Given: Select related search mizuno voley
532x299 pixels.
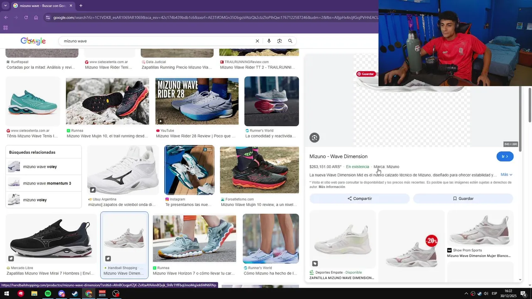Looking at the screenshot, I should [44, 200].
